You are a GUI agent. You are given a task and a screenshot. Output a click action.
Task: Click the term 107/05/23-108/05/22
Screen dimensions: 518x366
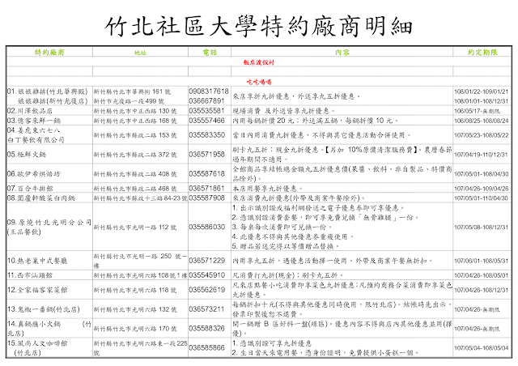tap(482, 135)
